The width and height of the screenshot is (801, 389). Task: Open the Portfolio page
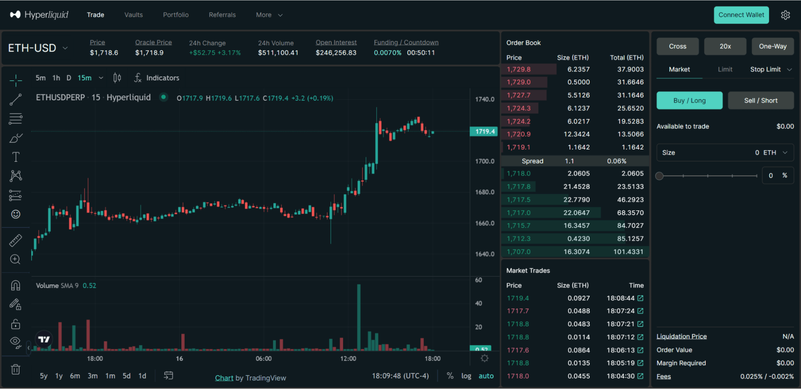point(176,15)
